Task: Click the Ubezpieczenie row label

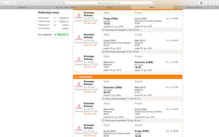Action: click(44, 25)
